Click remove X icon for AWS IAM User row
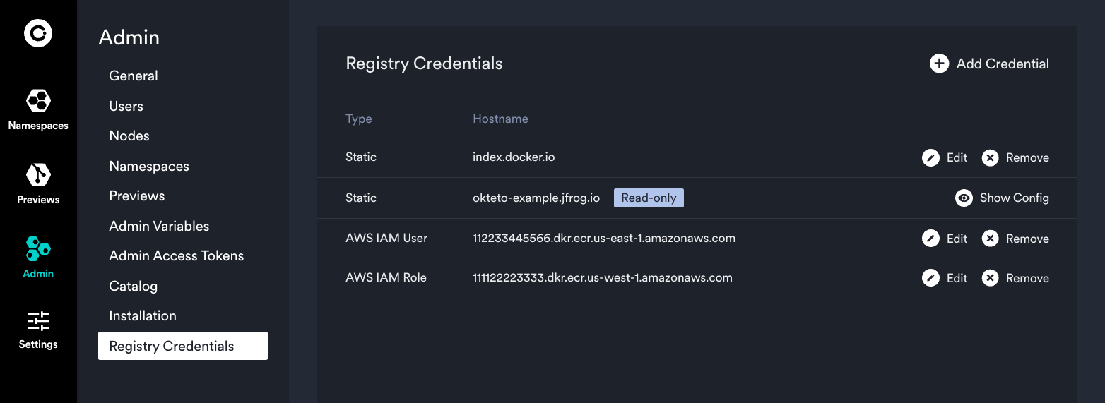 (991, 239)
